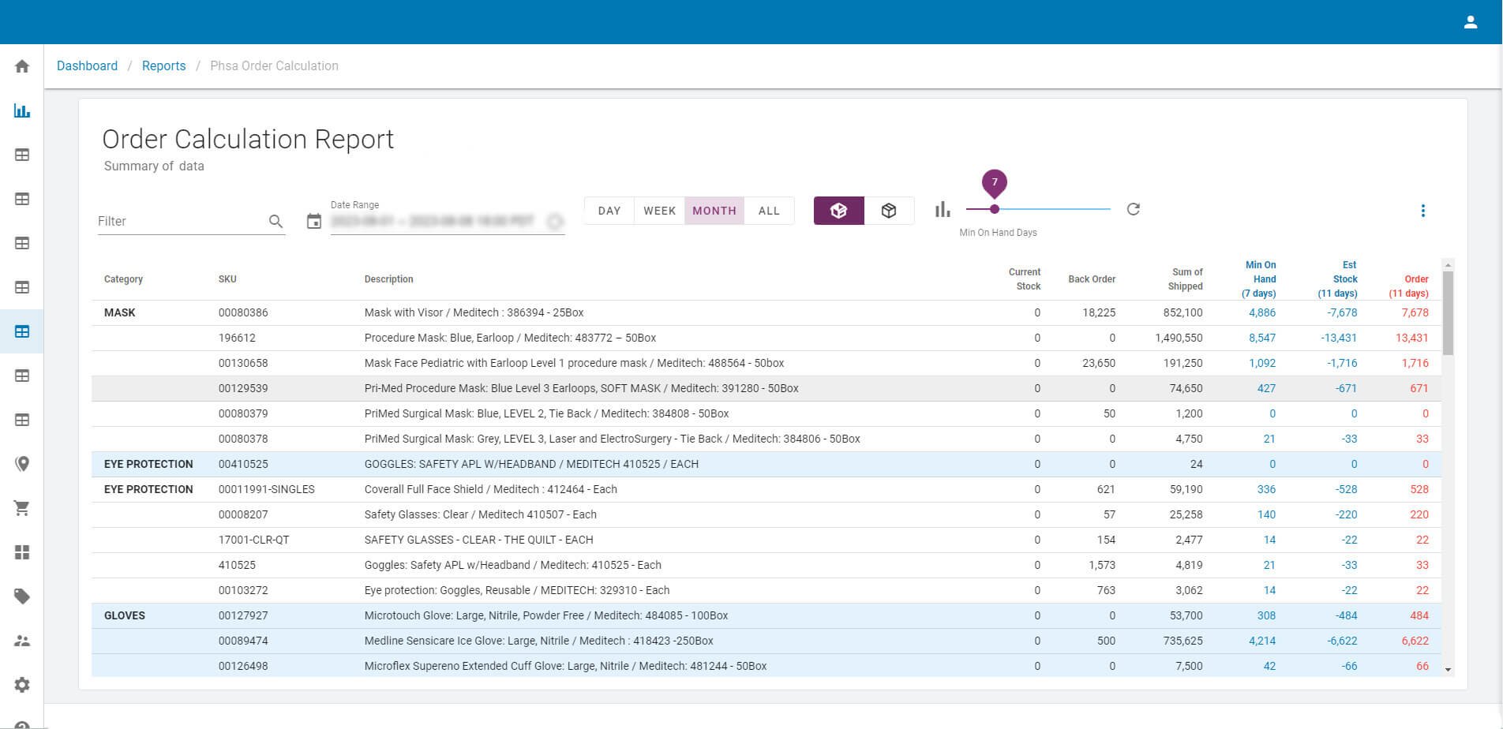Open the tags icon in the sidebar
The height and width of the screenshot is (729, 1503).
click(21, 596)
